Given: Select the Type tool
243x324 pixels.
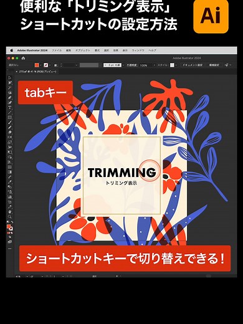Looking at the screenshot, I should point(10,108).
